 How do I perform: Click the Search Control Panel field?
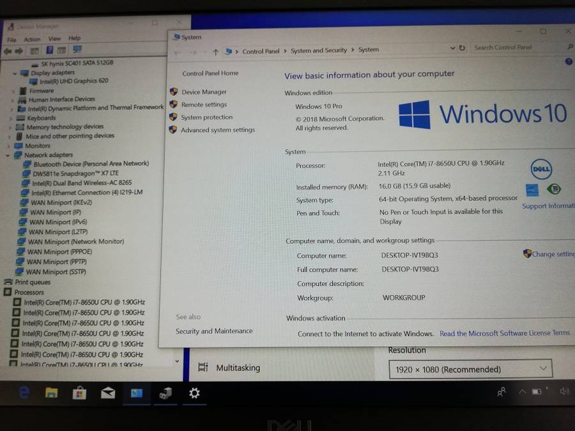click(516, 47)
